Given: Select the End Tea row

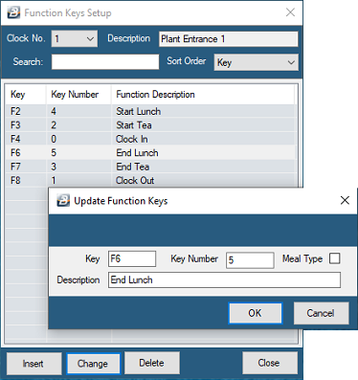Looking at the screenshot, I should (150, 167).
